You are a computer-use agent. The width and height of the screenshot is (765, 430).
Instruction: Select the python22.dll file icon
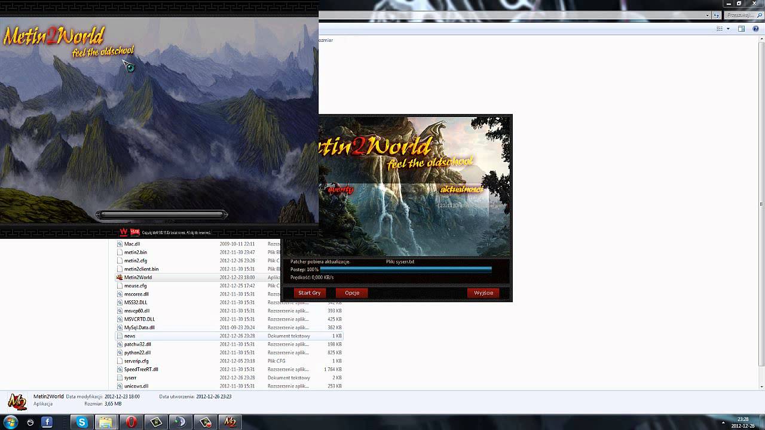click(120, 352)
